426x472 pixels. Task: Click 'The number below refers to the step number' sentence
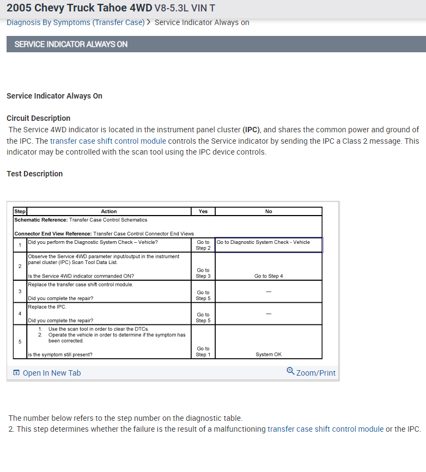pos(125,418)
